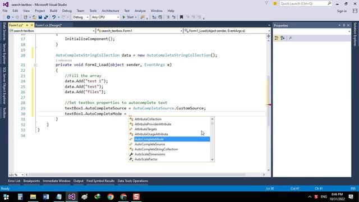Select AttributeUsageAttribute in the IntelliSense list

(169, 134)
